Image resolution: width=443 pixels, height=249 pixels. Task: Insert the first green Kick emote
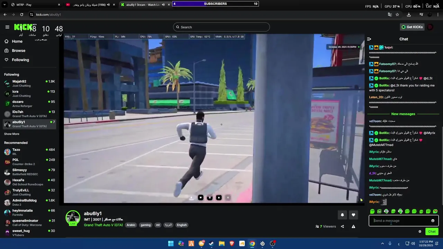tap(372, 211)
